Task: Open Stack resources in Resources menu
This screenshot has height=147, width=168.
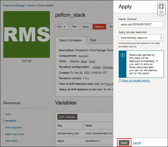Action: [14, 134]
